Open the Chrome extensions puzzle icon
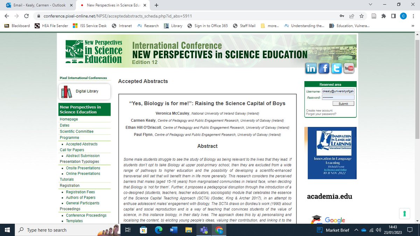This screenshot has width=420, height=236. pos(384,16)
